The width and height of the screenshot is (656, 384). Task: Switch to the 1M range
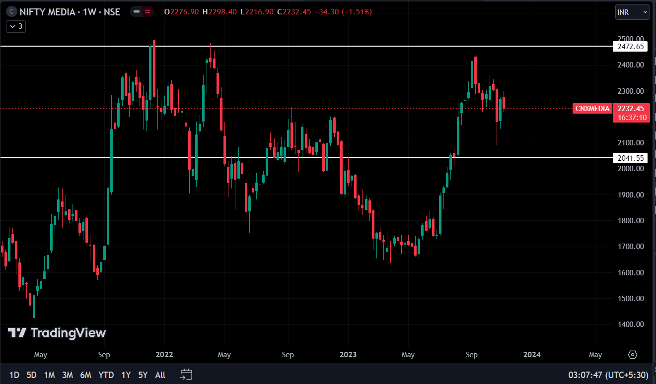click(49, 375)
